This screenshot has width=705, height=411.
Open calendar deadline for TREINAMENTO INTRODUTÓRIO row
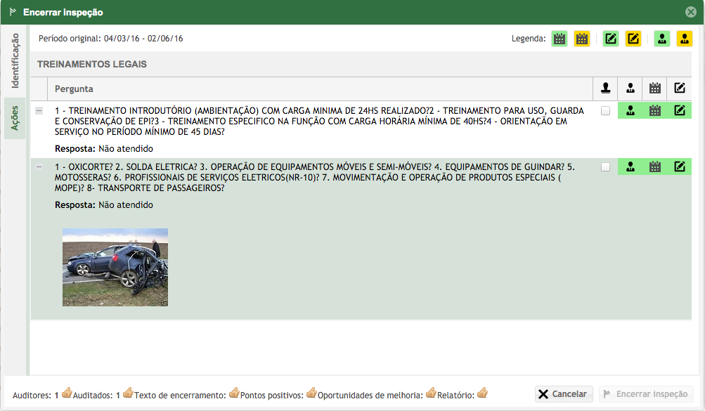pos(655,110)
